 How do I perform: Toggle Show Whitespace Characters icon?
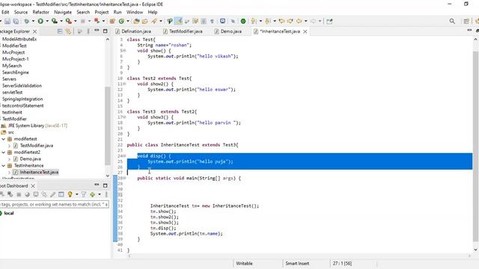(x=212, y=21)
